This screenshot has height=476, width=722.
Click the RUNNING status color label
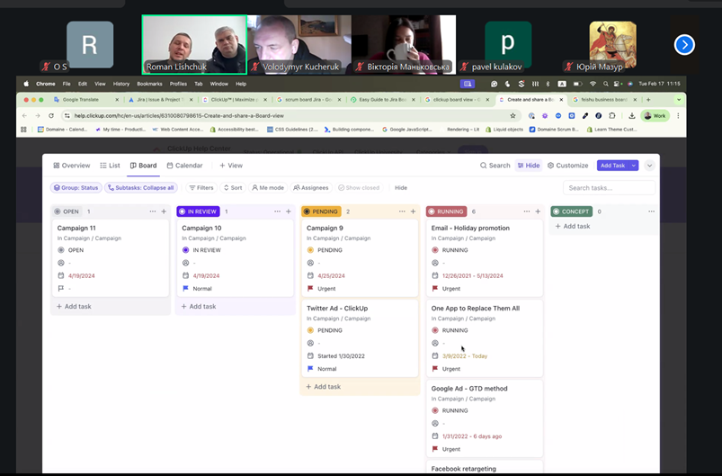click(x=446, y=211)
